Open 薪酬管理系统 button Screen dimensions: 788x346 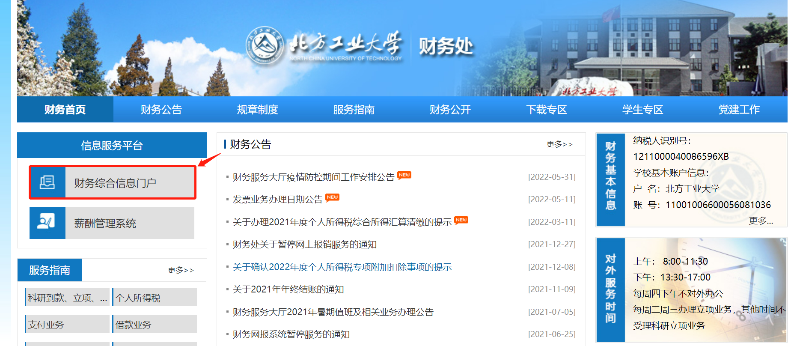(x=105, y=224)
